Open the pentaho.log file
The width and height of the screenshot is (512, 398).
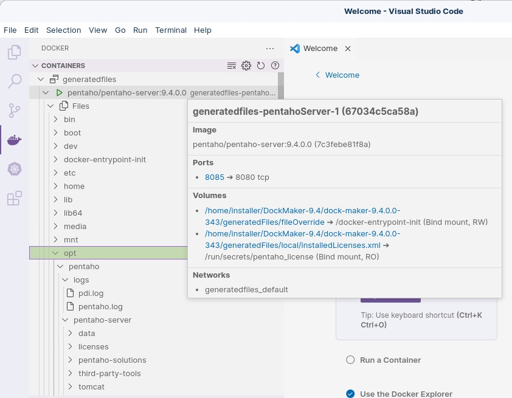pos(100,306)
